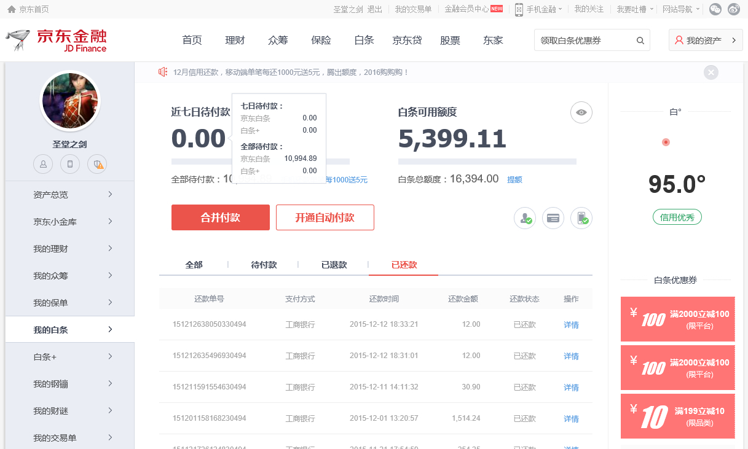Open 详情 for order 151212635496930494
The height and width of the screenshot is (449, 748).
571,356
